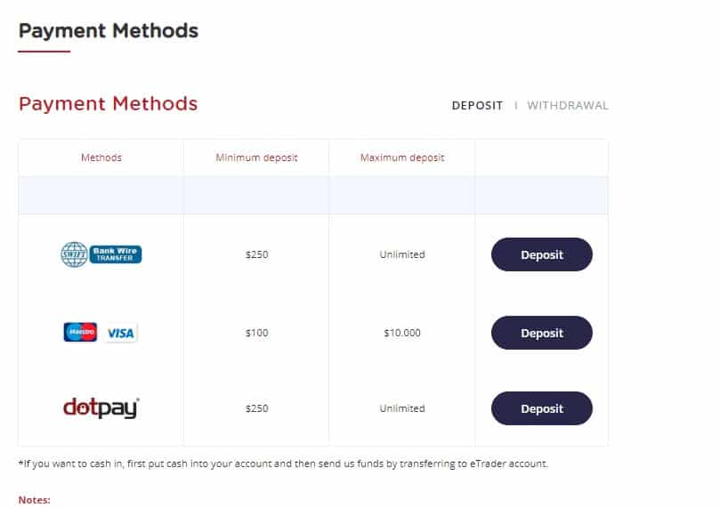Click the Methods column header
720x508 pixels.
point(101,157)
